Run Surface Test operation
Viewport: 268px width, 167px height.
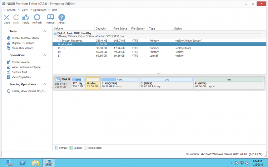19,72
